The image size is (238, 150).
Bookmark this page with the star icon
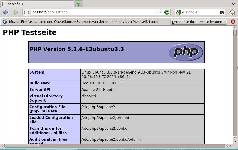157,12
